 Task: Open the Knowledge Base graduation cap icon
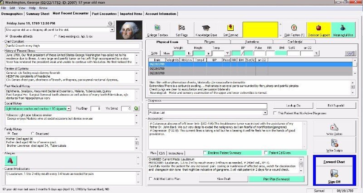coord(207,28)
